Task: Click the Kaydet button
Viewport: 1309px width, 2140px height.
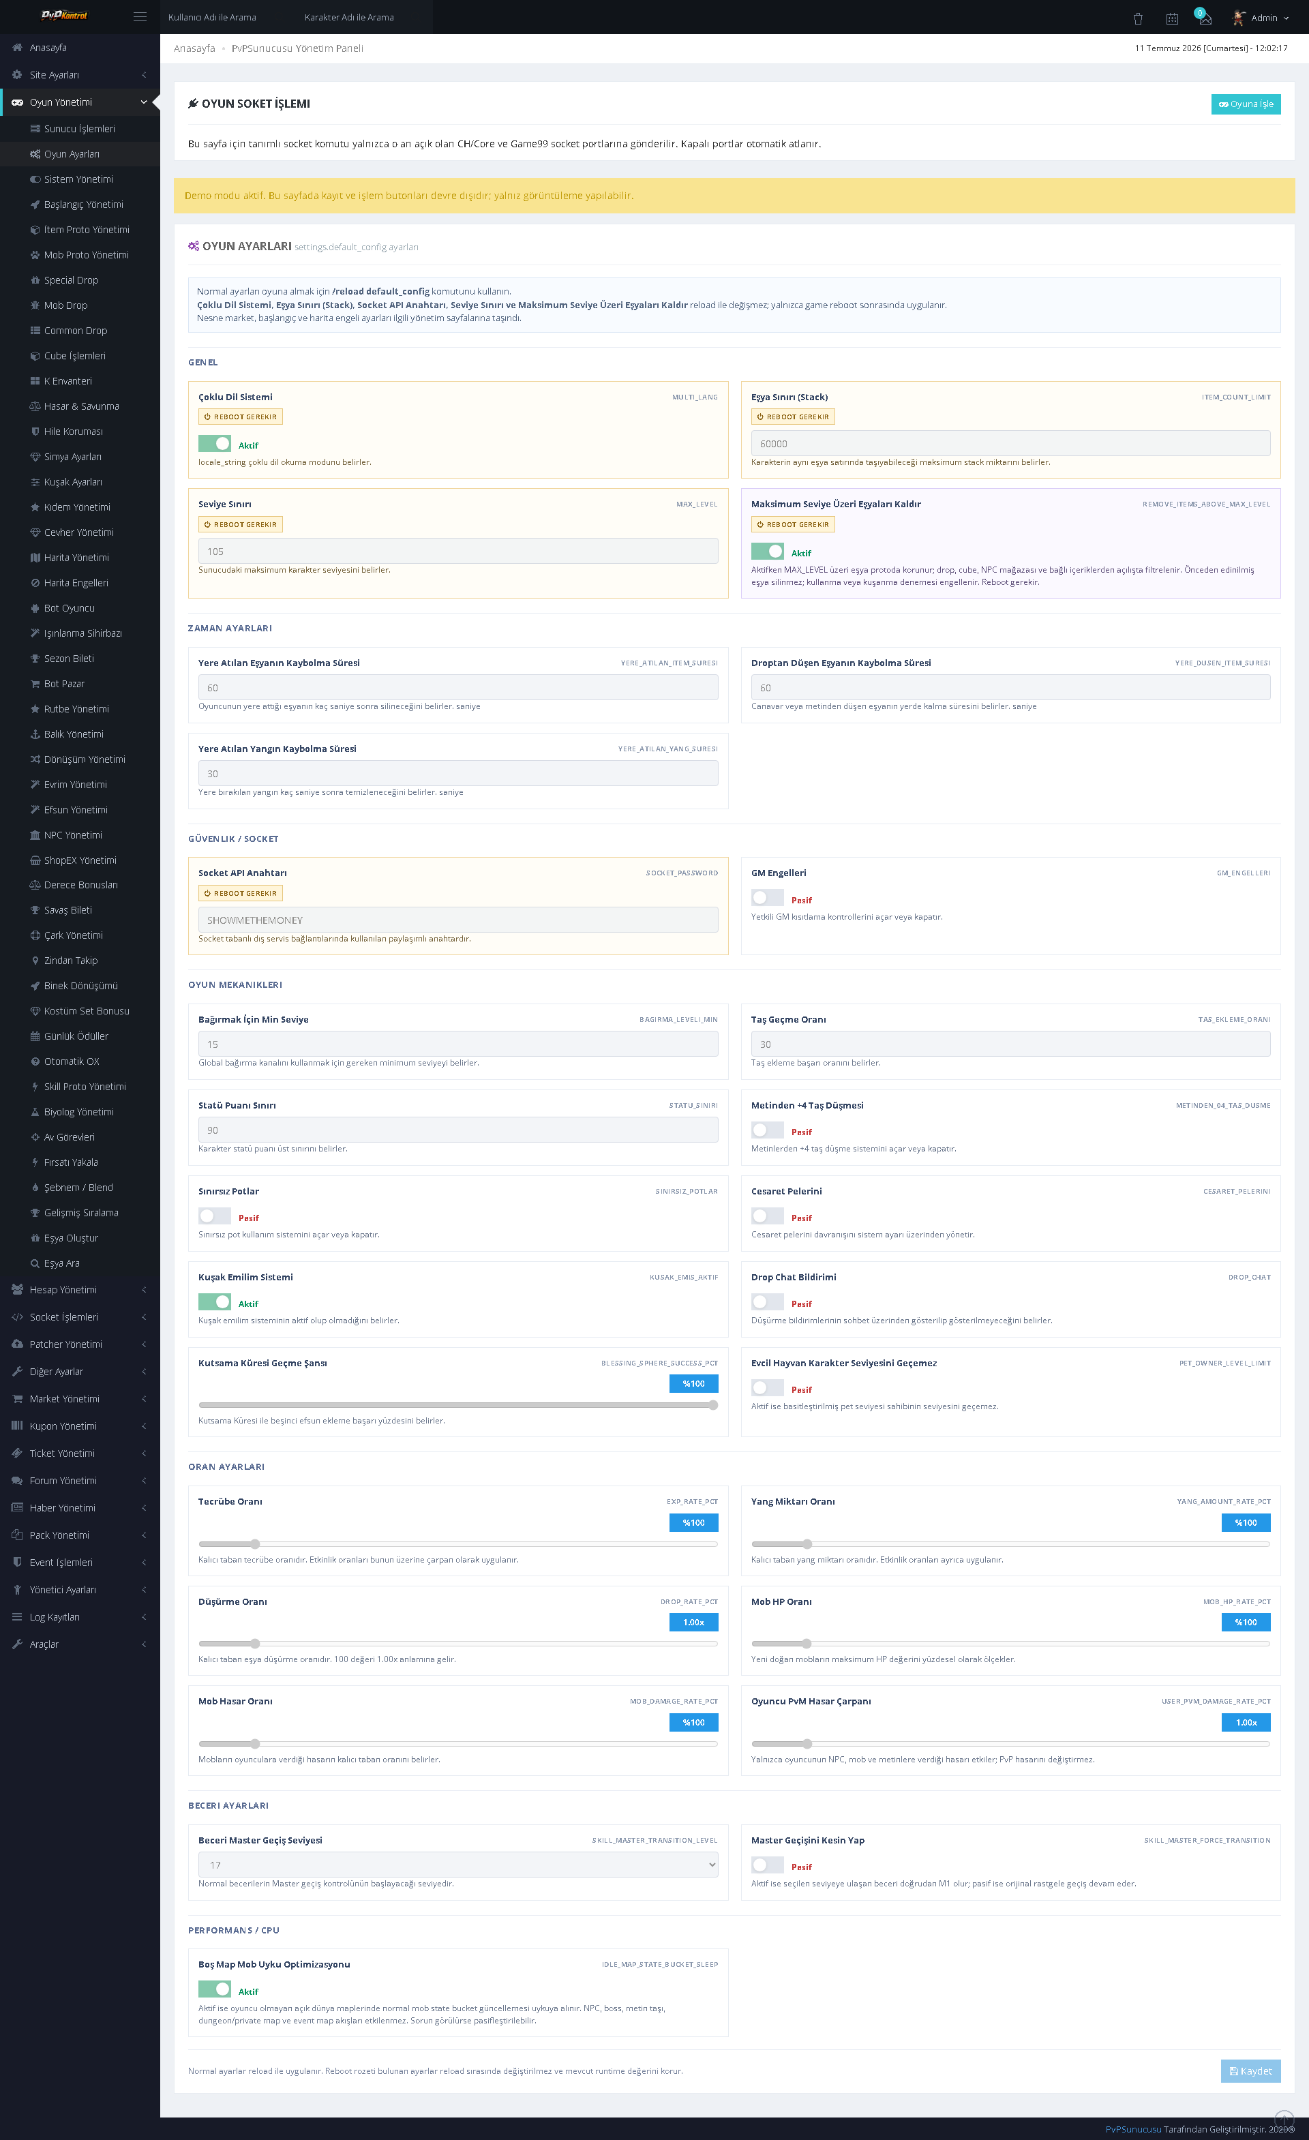Action: click(1251, 2071)
